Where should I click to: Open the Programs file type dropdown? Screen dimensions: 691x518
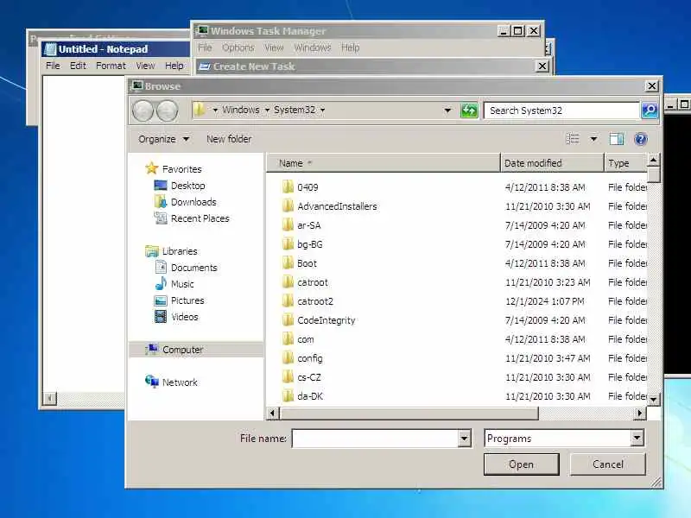[x=637, y=439]
